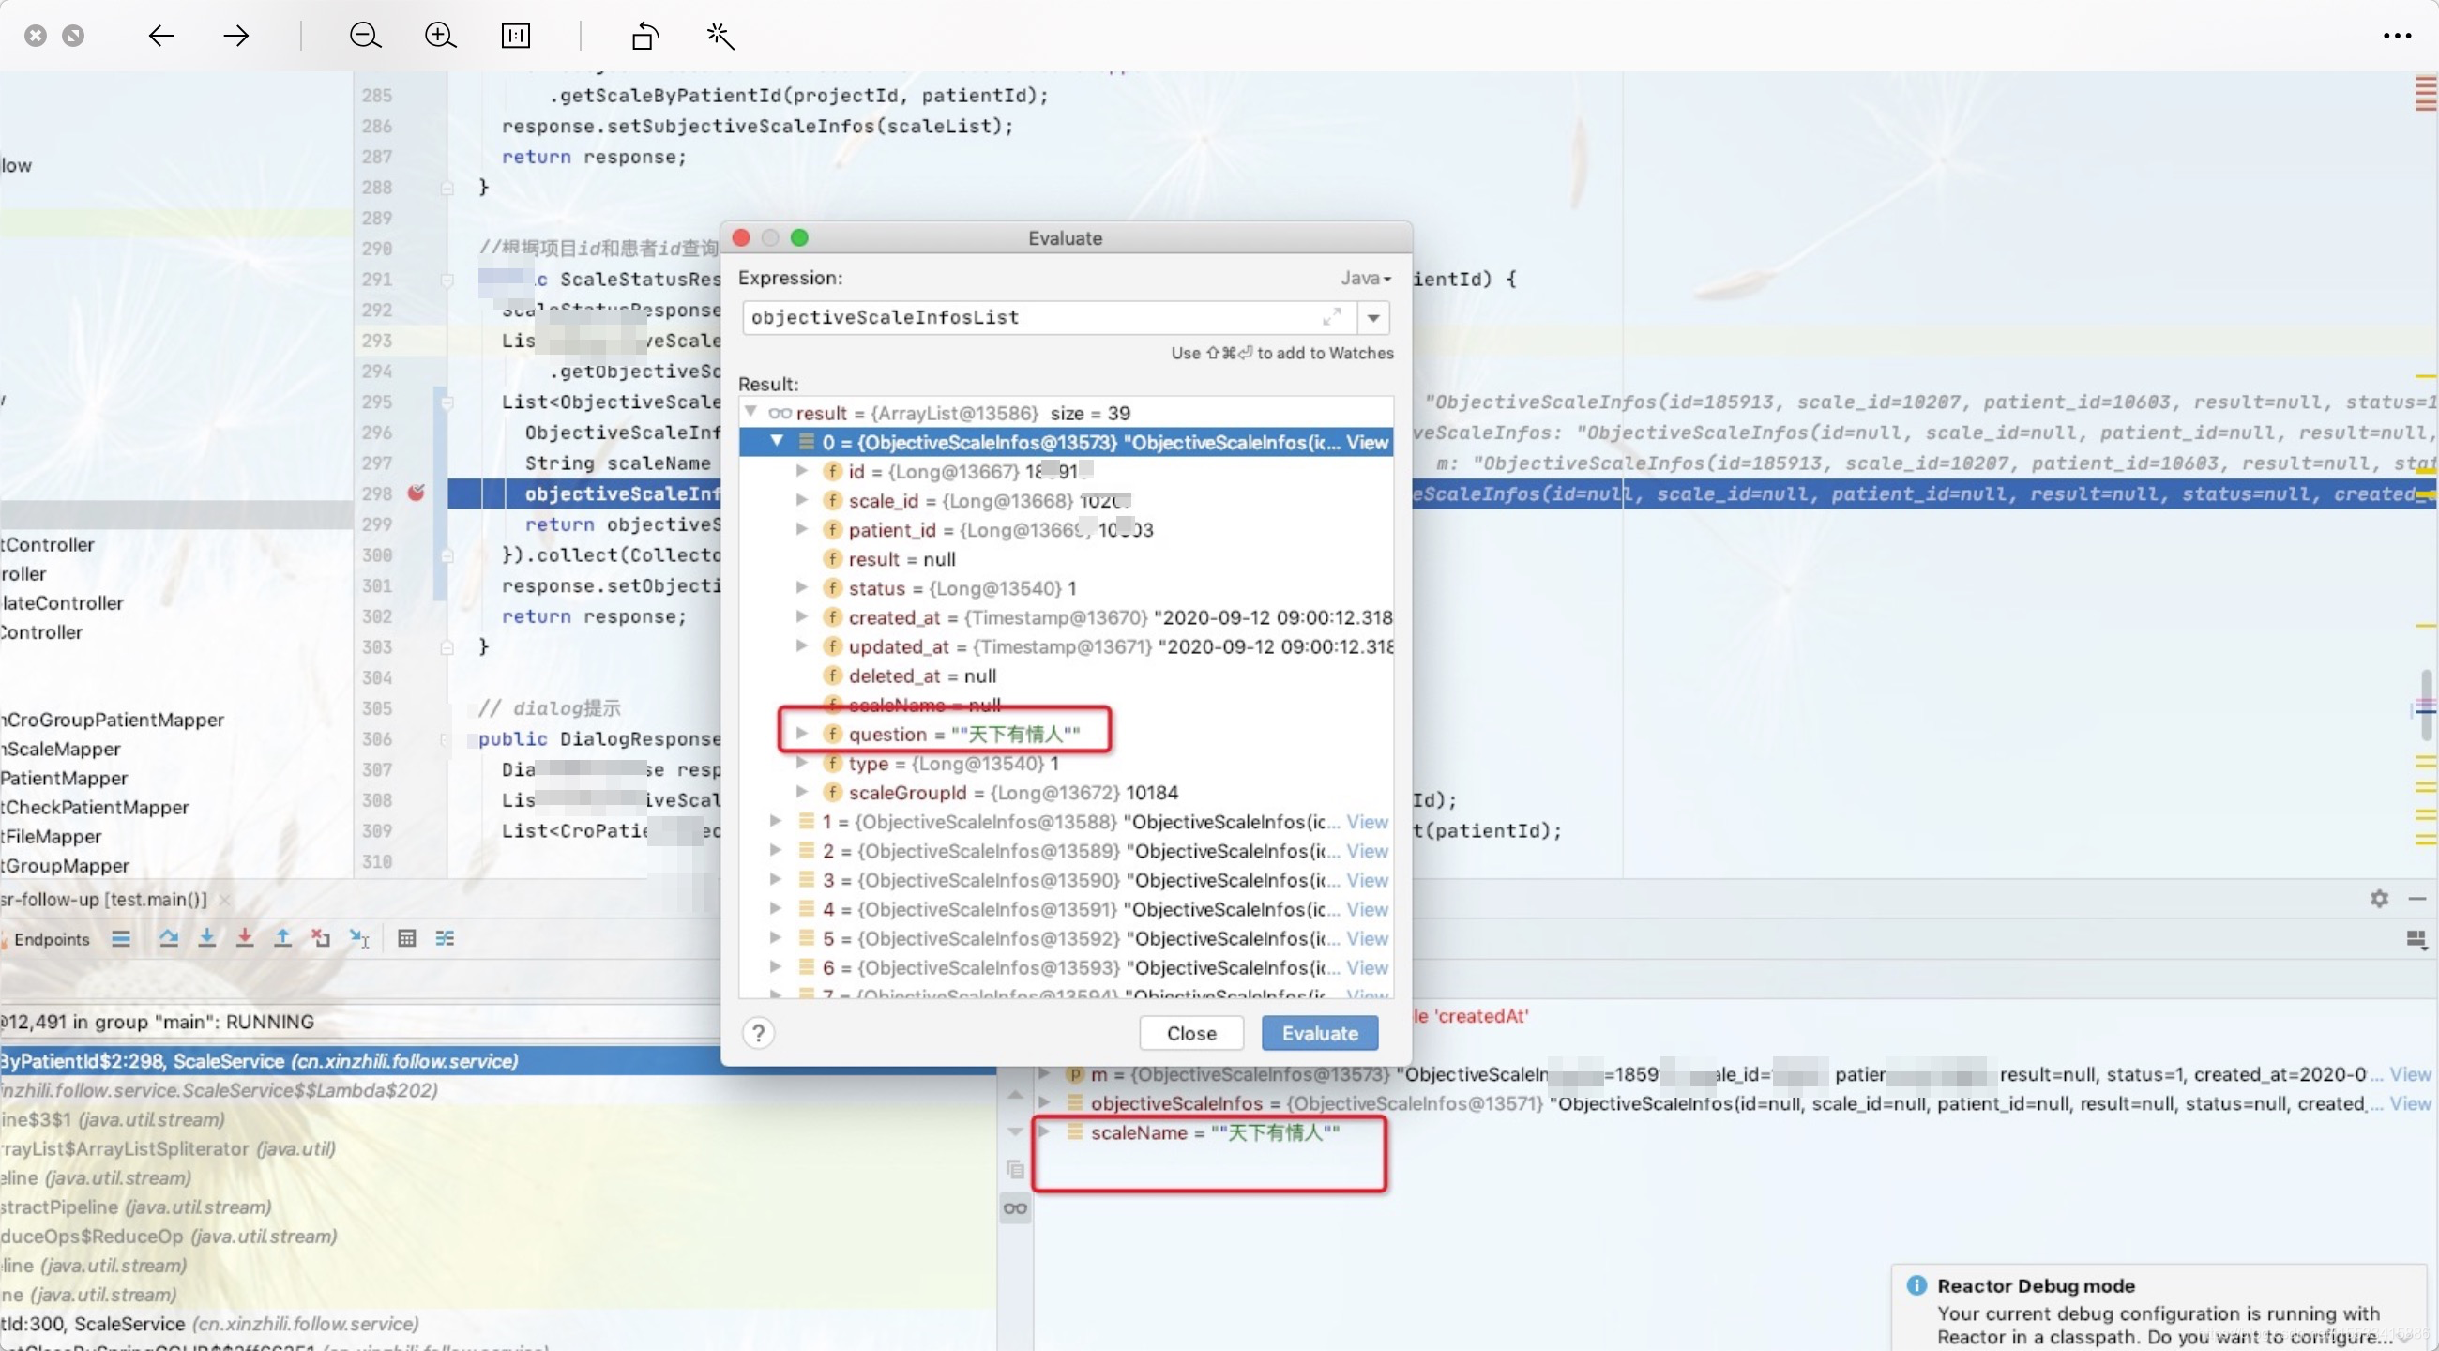Click the glasses watches icon in Variables
This screenshot has width=2439, height=1351.
1015,1208
